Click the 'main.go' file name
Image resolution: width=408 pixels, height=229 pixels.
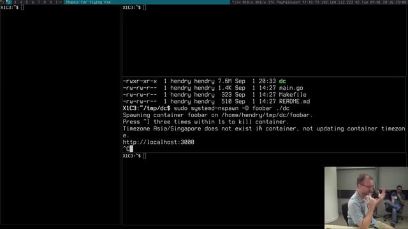291,88
